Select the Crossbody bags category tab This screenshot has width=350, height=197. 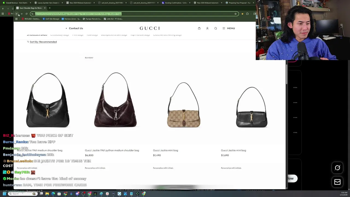60,35
